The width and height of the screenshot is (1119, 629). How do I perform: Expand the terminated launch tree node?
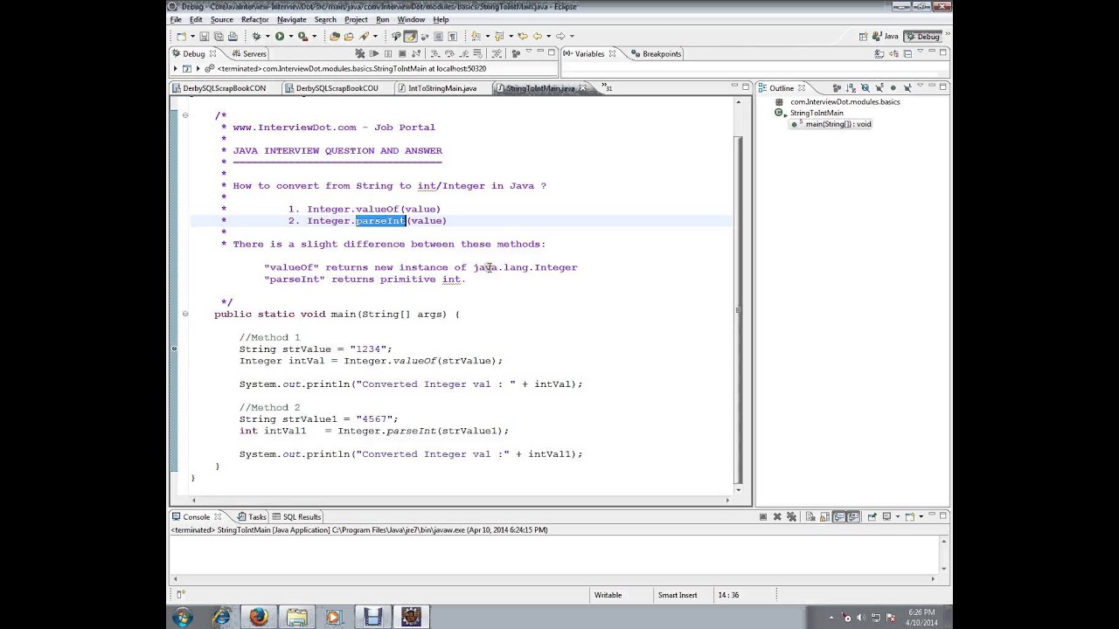pyautogui.click(x=176, y=68)
